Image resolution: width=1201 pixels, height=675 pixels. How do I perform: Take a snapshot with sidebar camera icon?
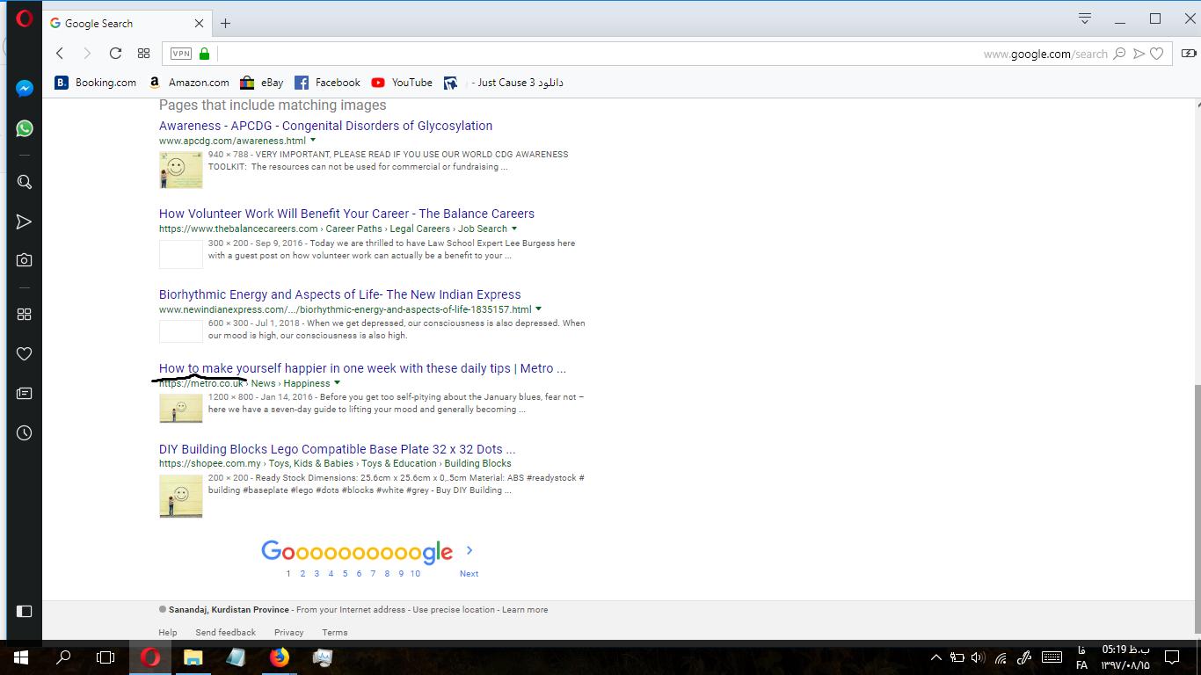[25, 260]
